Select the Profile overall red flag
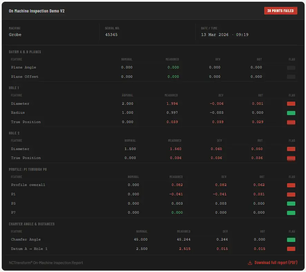 [291, 185]
